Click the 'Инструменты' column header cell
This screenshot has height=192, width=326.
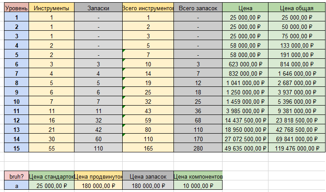[x=51, y=8]
